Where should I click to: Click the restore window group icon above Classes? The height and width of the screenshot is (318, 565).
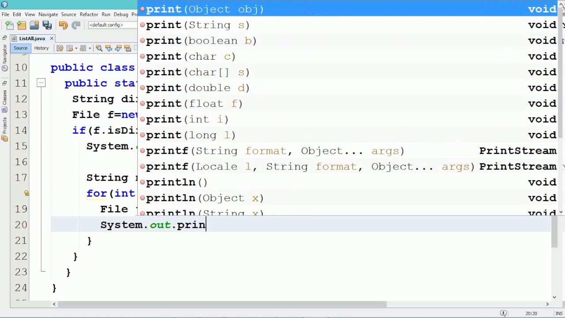[x=4, y=83]
